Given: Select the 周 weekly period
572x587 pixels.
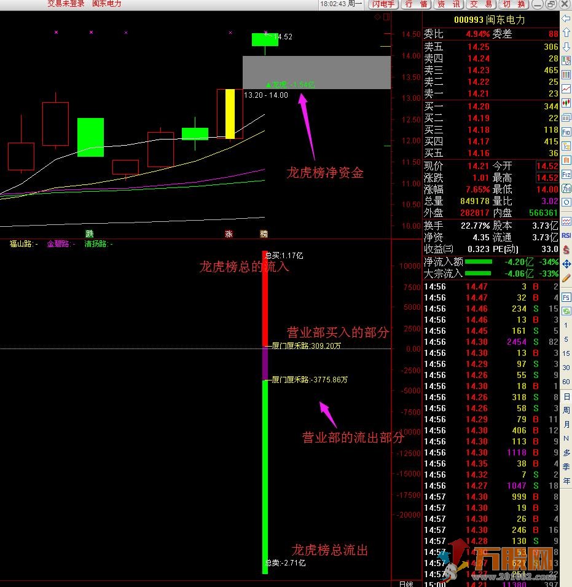Looking at the screenshot, I should (x=566, y=411).
